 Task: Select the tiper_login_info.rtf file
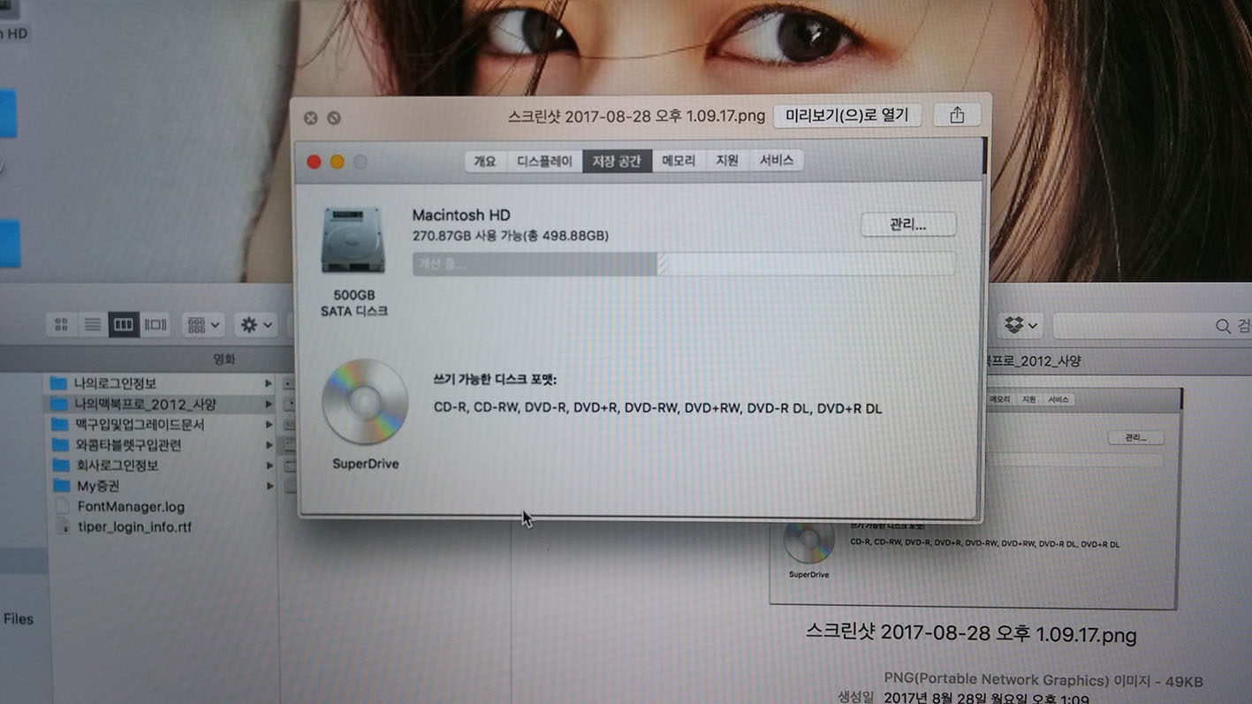(133, 527)
